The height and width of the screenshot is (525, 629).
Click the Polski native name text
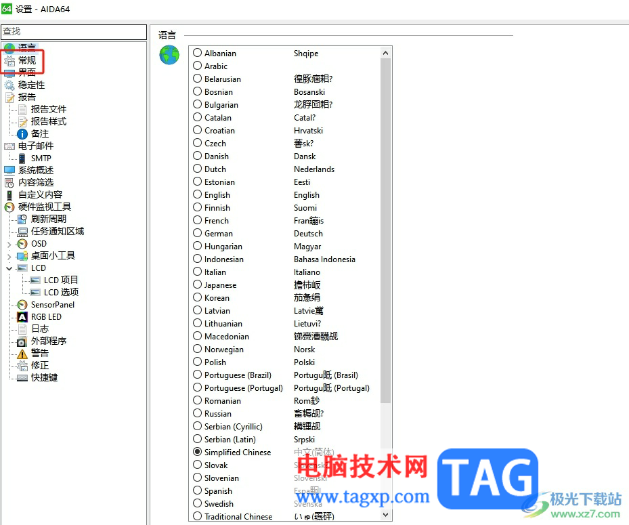click(304, 362)
